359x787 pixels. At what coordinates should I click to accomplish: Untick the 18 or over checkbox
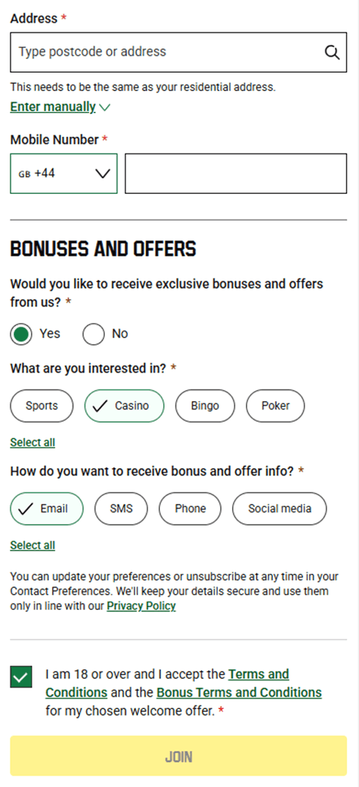(21, 677)
